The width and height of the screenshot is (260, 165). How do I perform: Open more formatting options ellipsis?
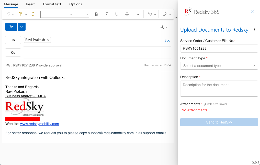pos(137,14)
